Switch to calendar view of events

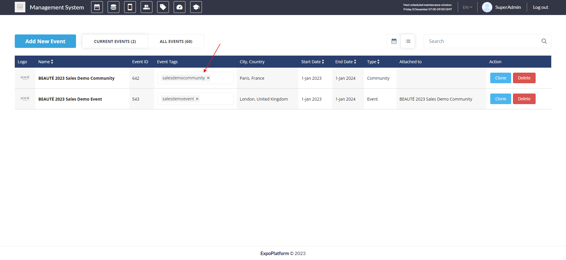[394, 41]
